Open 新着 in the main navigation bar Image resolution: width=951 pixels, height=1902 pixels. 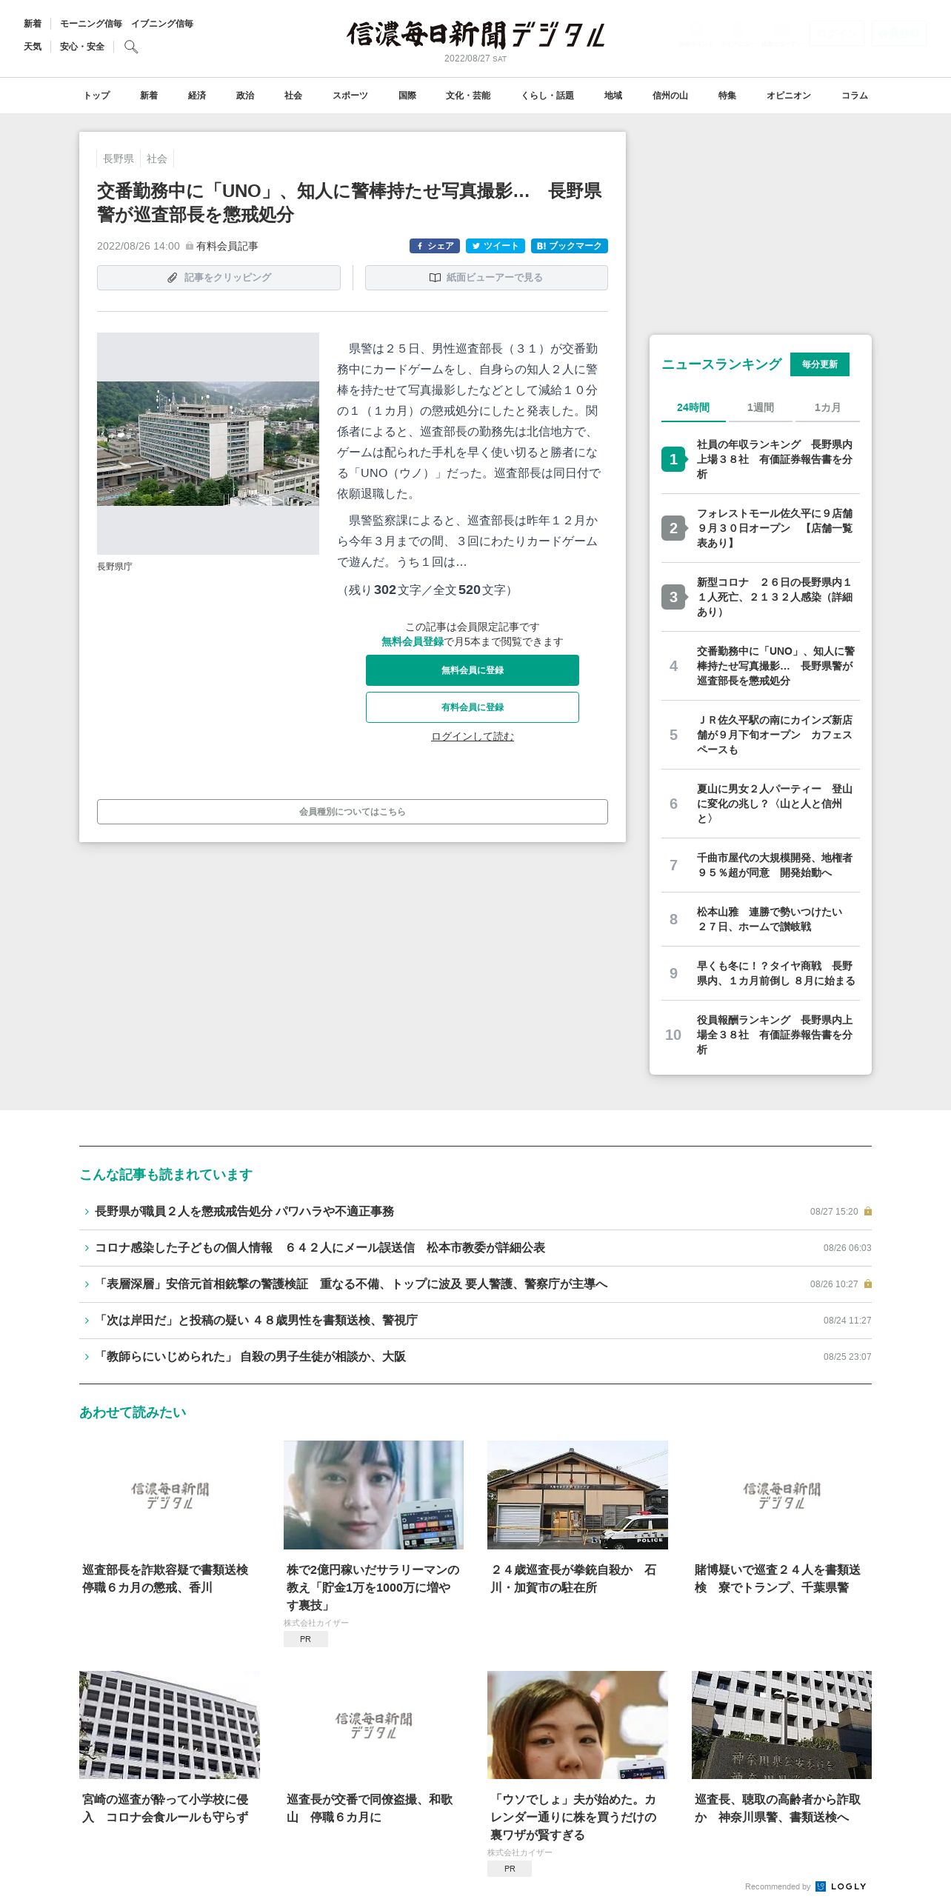click(x=149, y=96)
